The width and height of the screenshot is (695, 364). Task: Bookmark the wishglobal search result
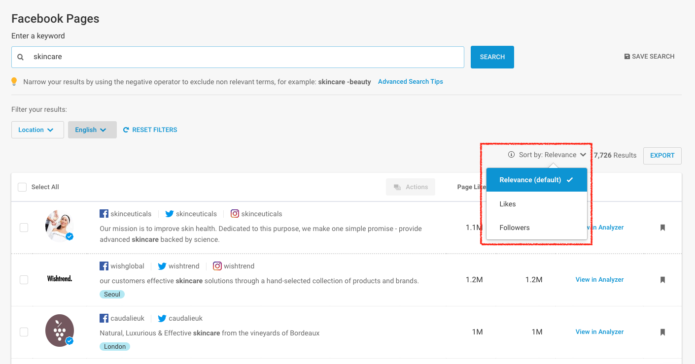coord(662,280)
